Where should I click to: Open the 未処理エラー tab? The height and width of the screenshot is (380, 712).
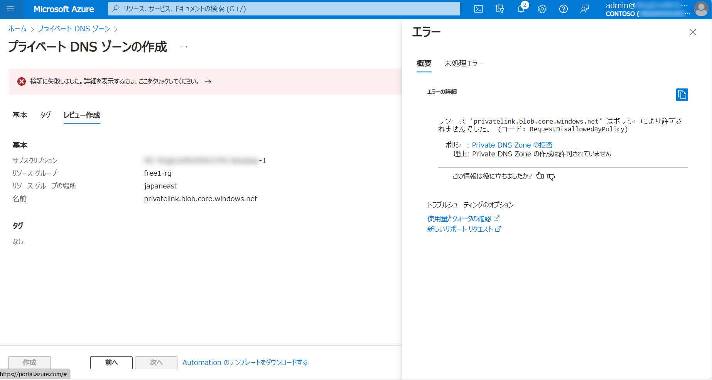click(x=464, y=63)
